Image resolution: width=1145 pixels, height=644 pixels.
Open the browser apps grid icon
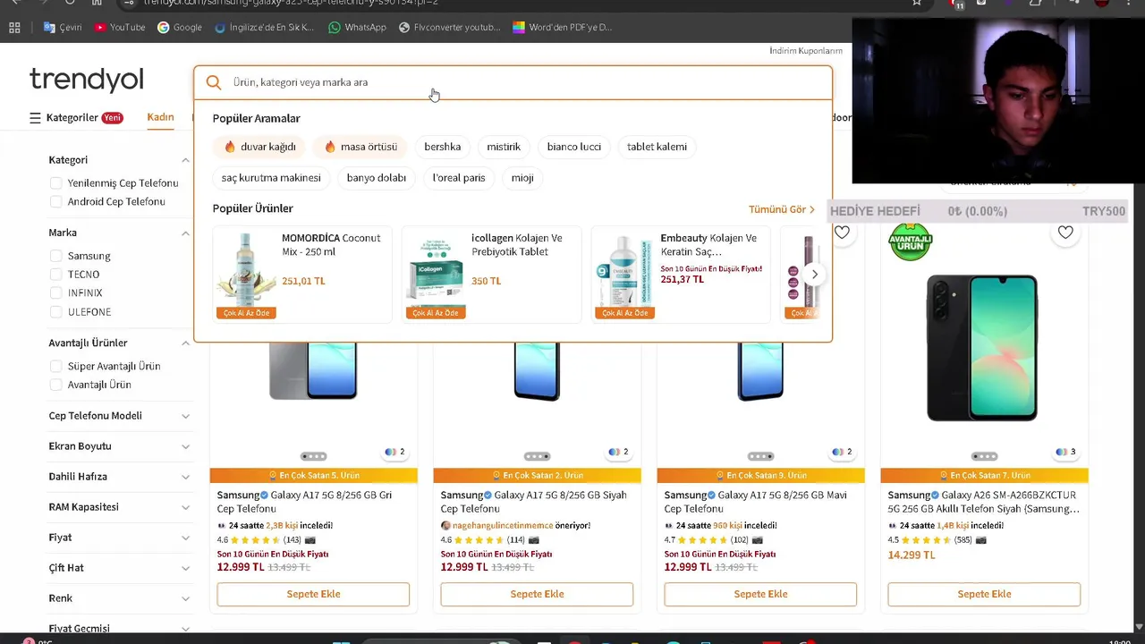pyautogui.click(x=14, y=28)
